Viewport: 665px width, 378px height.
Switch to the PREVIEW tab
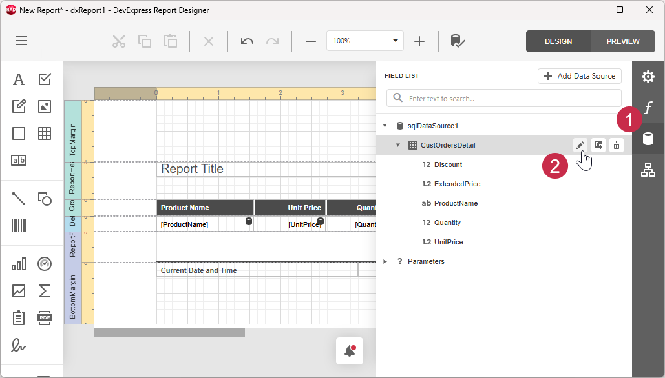(622, 41)
